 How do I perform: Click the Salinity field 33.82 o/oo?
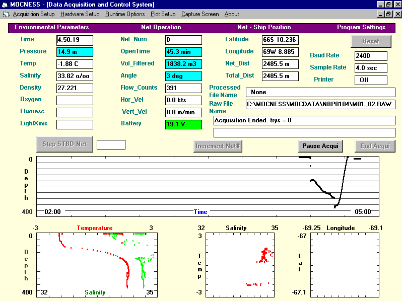click(75, 76)
